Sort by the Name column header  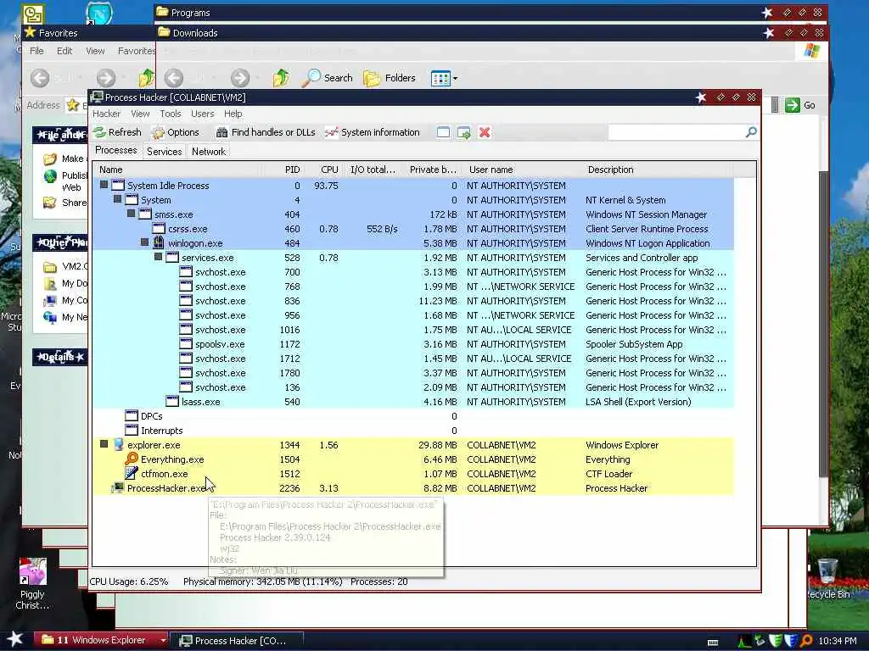pyautogui.click(x=177, y=170)
